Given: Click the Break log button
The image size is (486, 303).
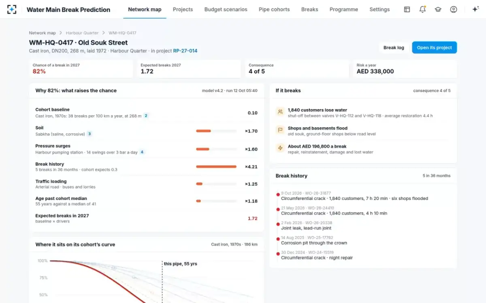Looking at the screenshot, I should point(394,48).
